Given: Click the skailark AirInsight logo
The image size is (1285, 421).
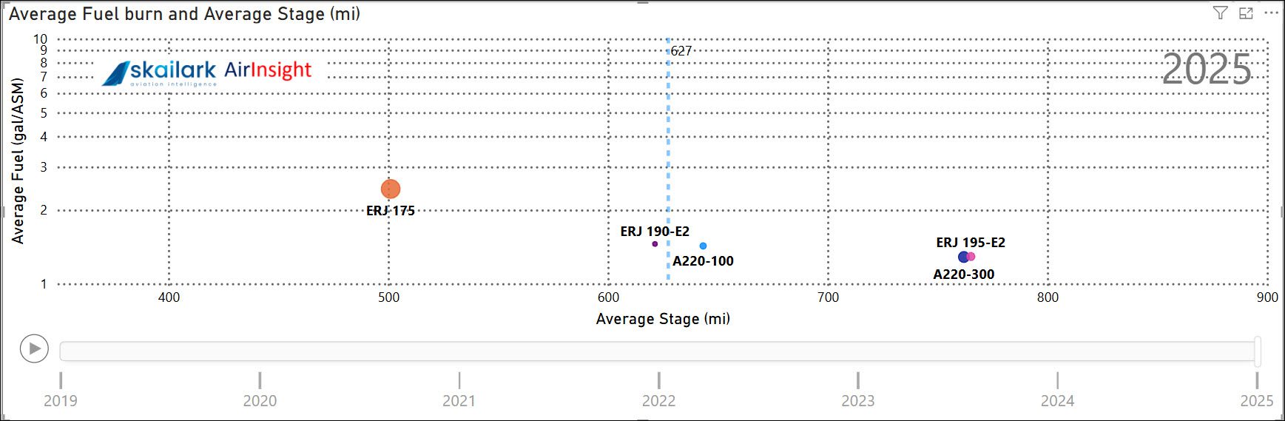Looking at the screenshot, I should pos(207,73).
